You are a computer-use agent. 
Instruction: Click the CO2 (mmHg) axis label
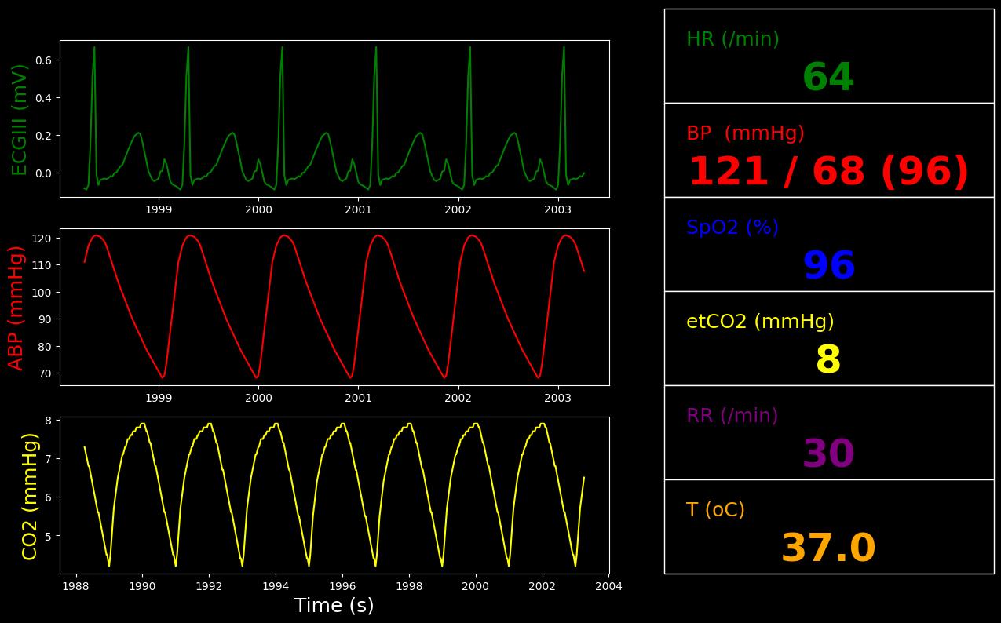point(30,496)
